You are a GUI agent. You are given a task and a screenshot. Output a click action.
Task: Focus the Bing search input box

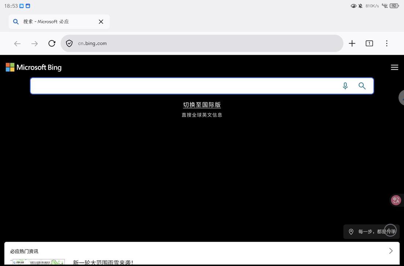(183, 86)
